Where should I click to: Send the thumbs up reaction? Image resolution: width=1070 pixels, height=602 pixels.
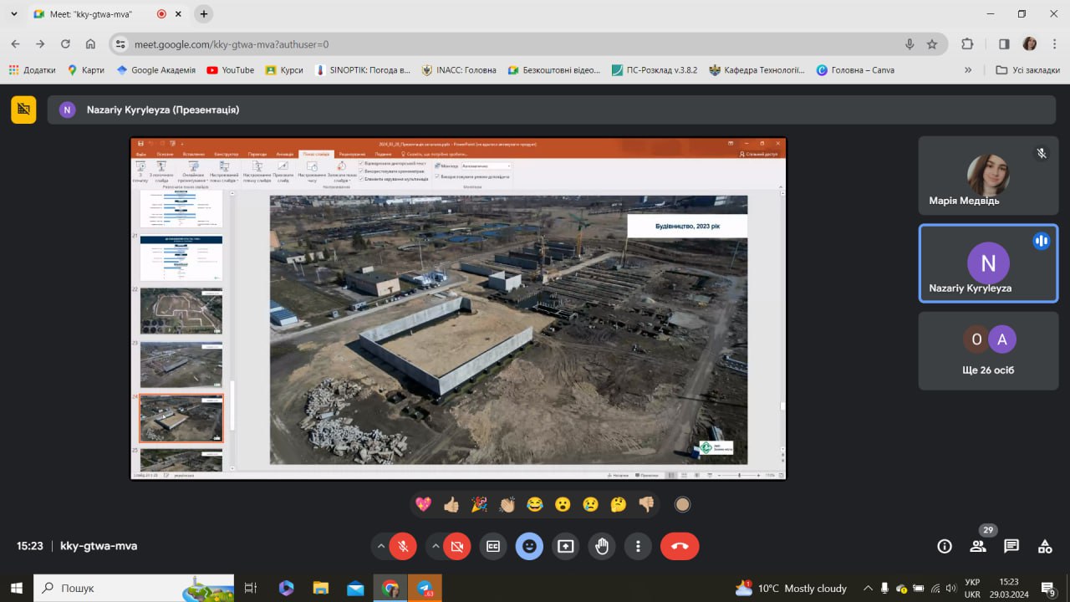[x=451, y=504]
